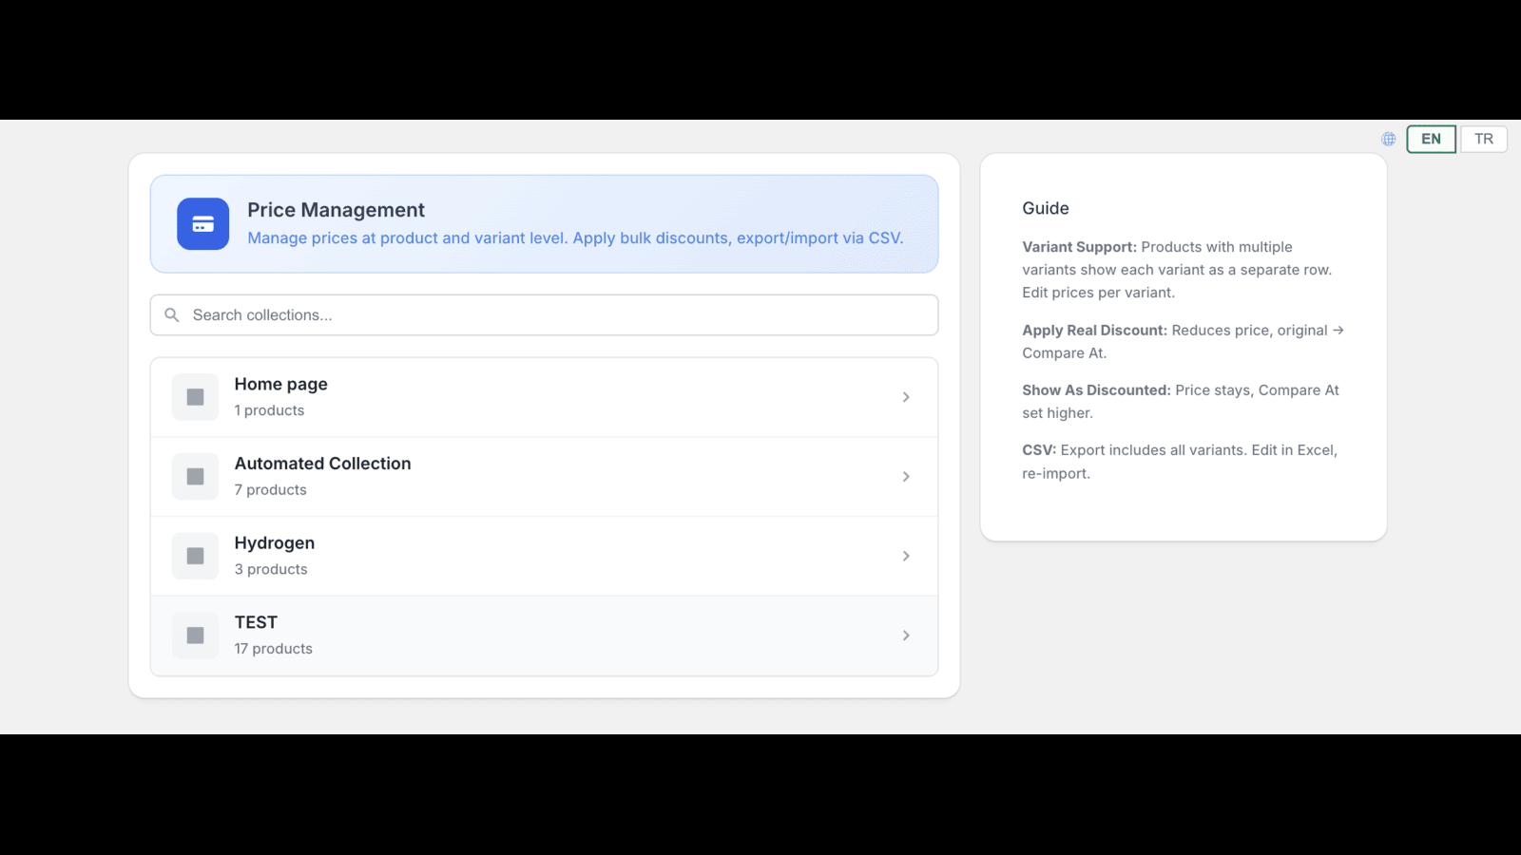
Task: Expand the Home page collection chevron
Action: tap(906, 397)
